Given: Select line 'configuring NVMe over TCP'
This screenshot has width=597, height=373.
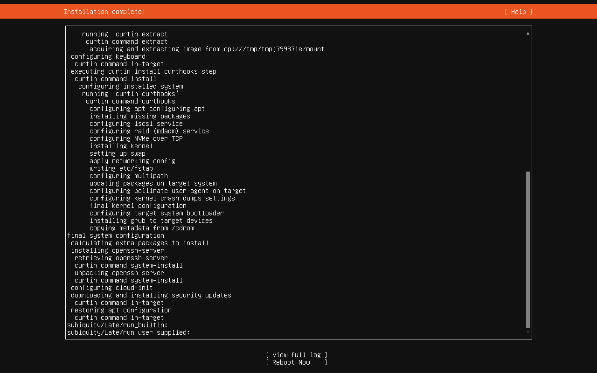Looking at the screenshot, I should (136, 138).
